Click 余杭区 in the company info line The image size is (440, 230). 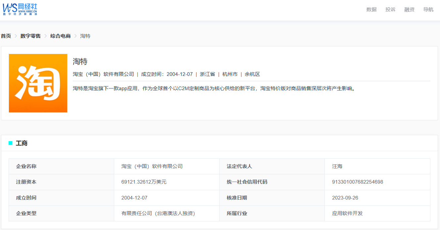252,74
